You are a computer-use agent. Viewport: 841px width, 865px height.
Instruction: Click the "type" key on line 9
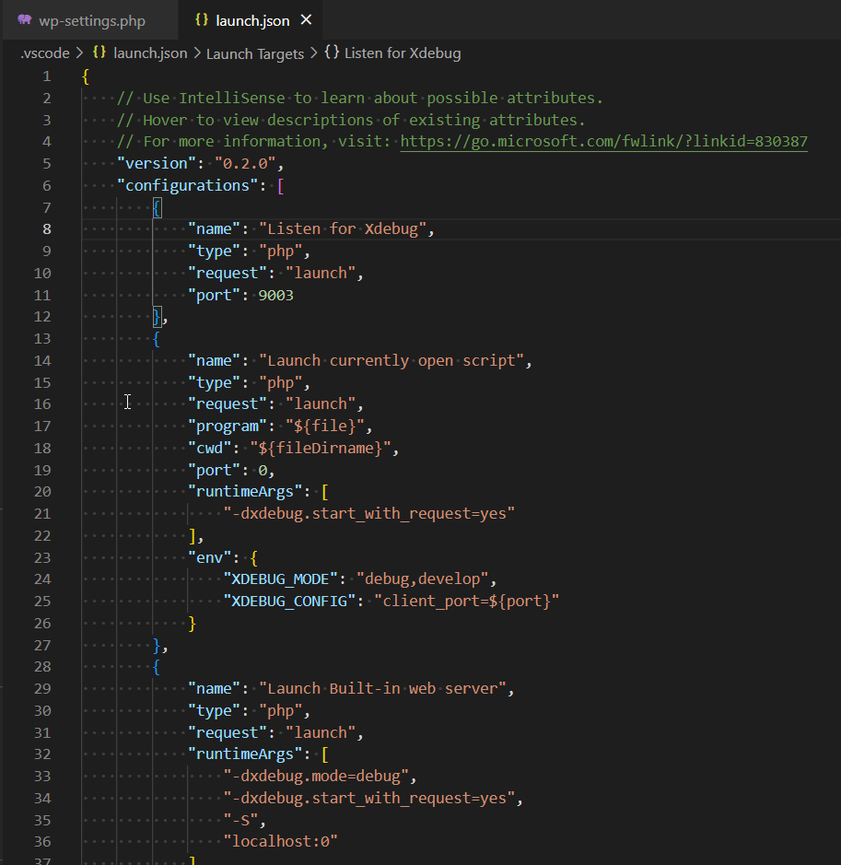[x=214, y=251]
